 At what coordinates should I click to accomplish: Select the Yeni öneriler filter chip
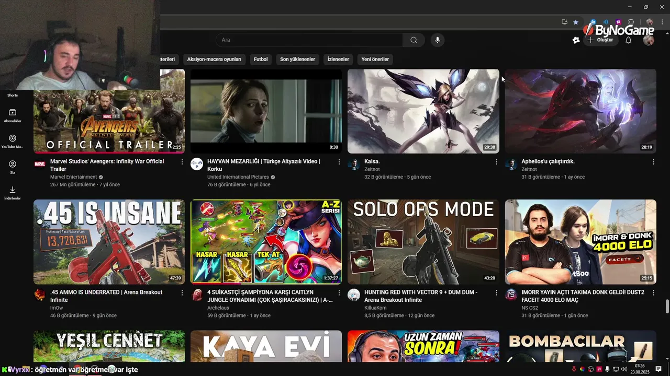pyautogui.click(x=375, y=60)
